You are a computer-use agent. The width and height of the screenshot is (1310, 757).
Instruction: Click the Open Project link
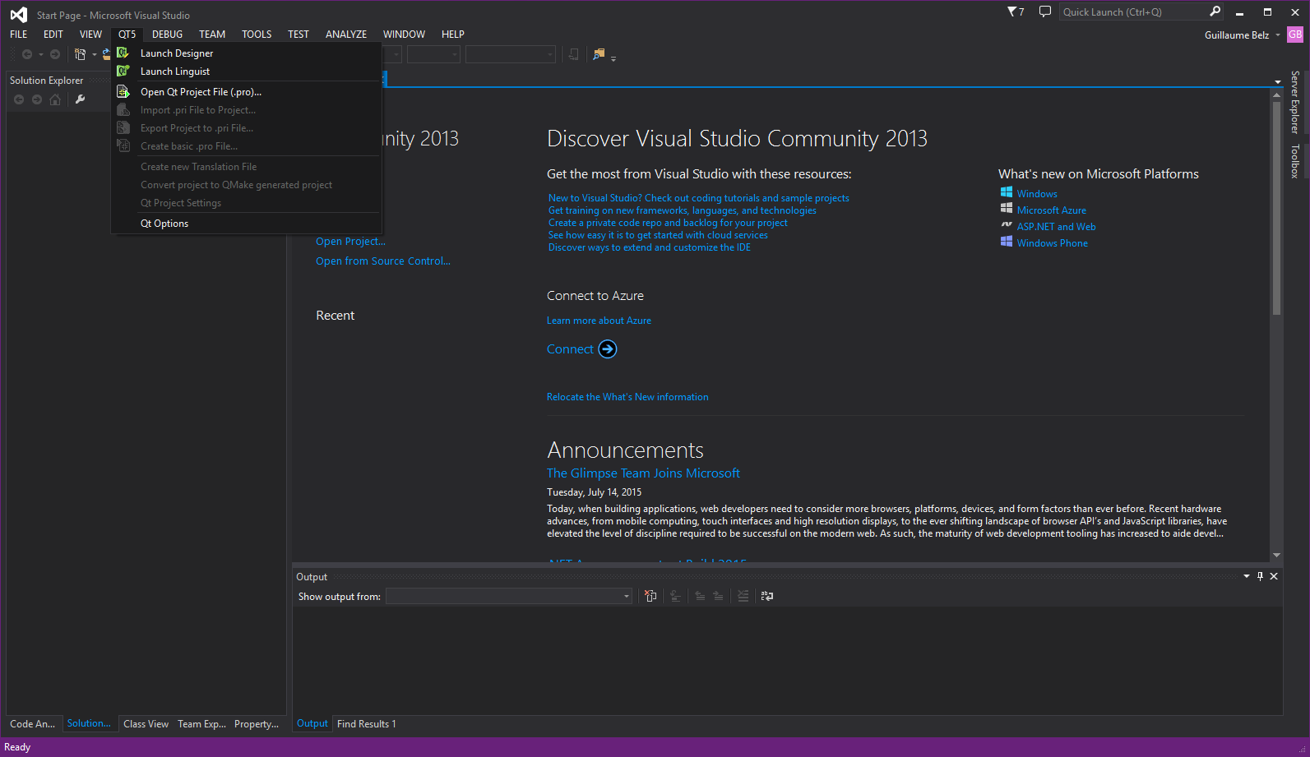(x=350, y=242)
